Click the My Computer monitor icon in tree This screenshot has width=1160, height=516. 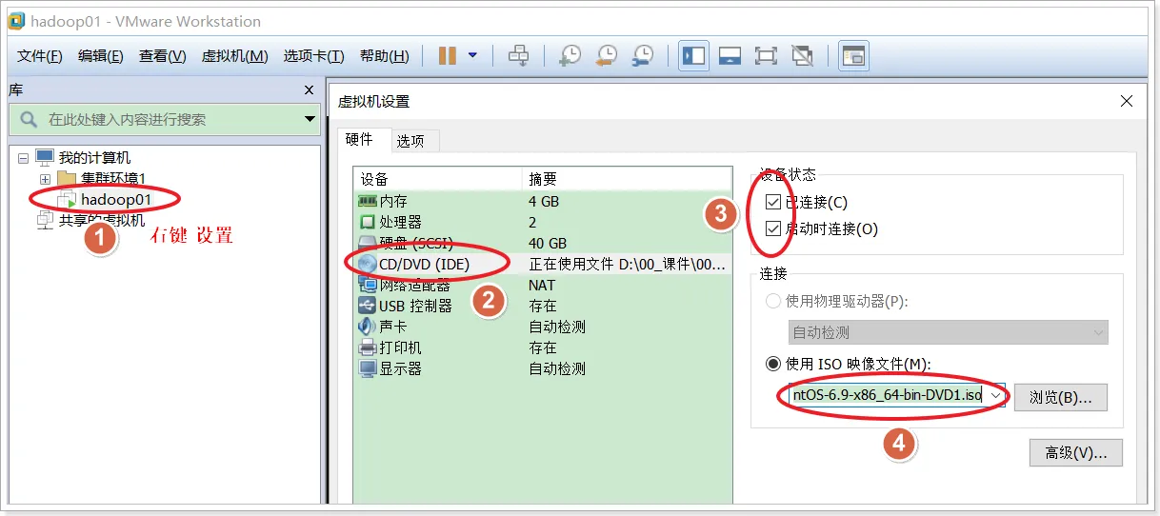[x=45, y=157]
